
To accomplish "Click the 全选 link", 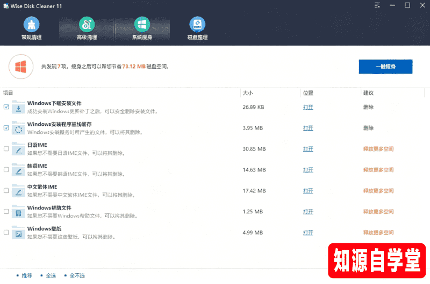I will point(51,275).
